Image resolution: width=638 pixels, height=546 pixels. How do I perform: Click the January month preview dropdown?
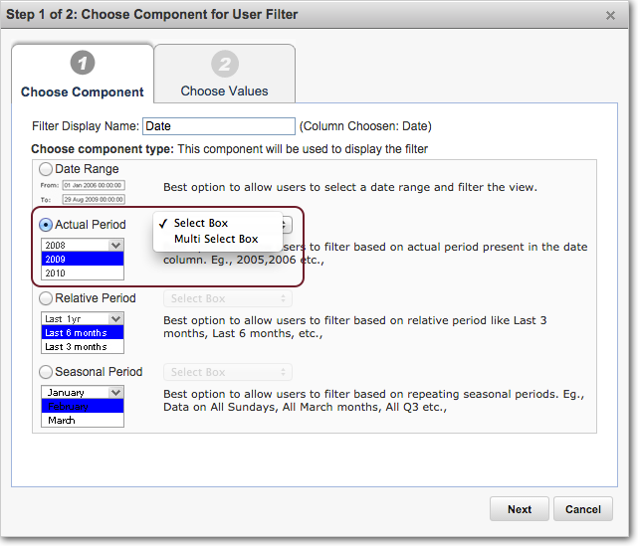click(x=83, y=393)
